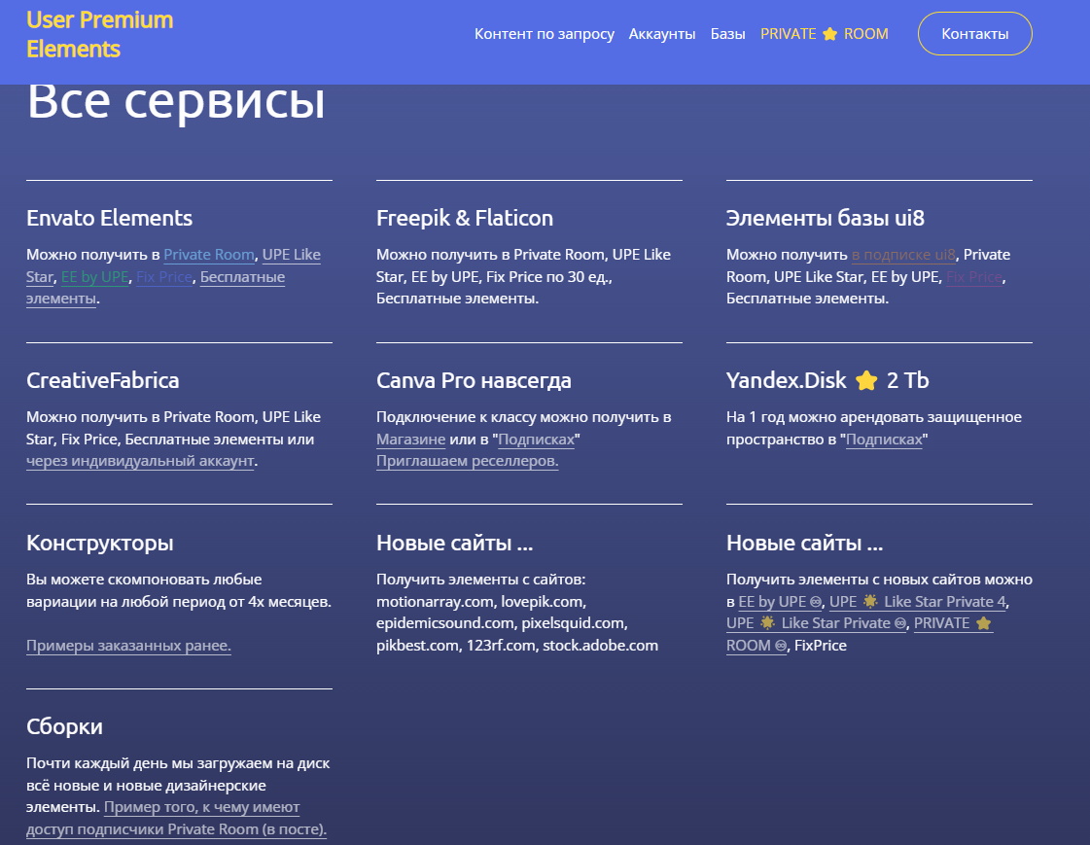Open the Контент по запросу menu item
The width and height of the screenshot is (1090, 845).
544,33
